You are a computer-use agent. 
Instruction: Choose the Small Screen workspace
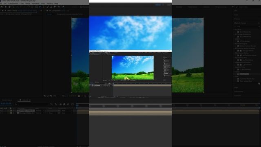[192, 7]
